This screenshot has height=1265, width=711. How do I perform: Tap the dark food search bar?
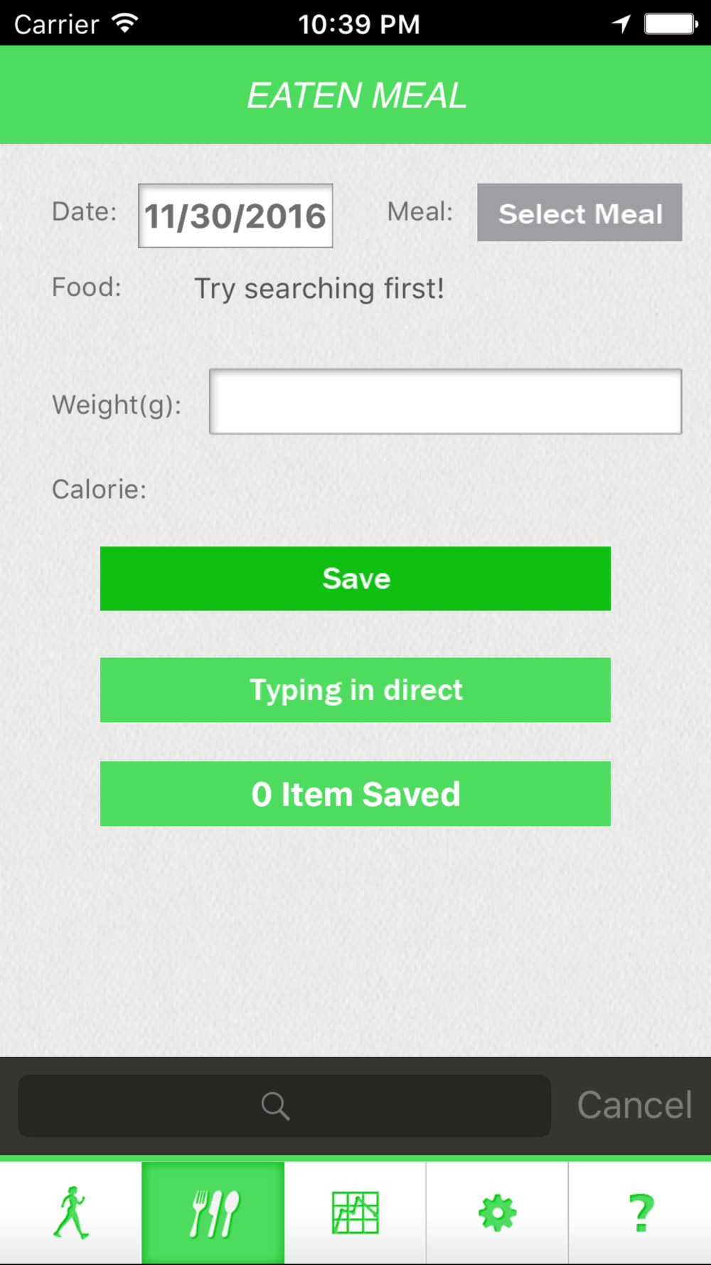tap(284, 1106)
